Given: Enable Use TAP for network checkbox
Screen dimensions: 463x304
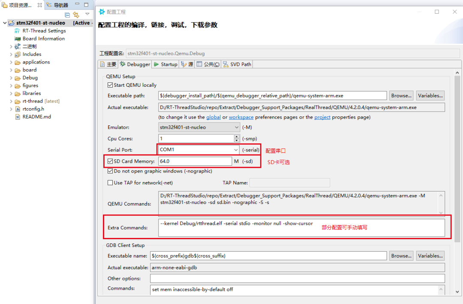Looking at the screenshot, I should (110, 183).
